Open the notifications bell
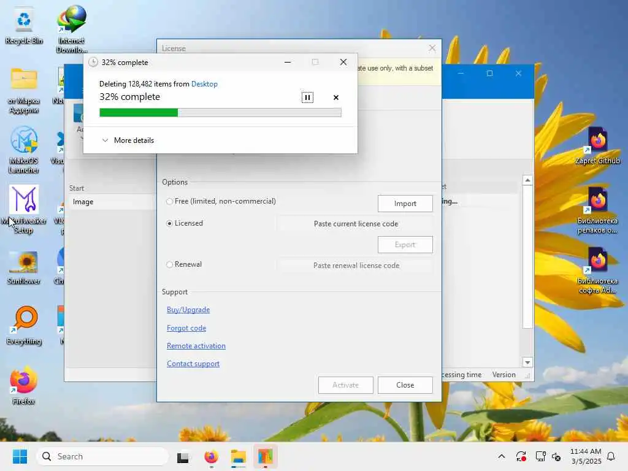This screenshot has width=628, height=471. pos(611,456)
